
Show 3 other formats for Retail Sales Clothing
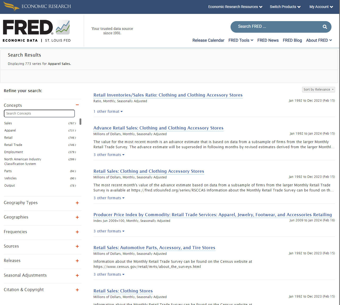pos(109,198)
